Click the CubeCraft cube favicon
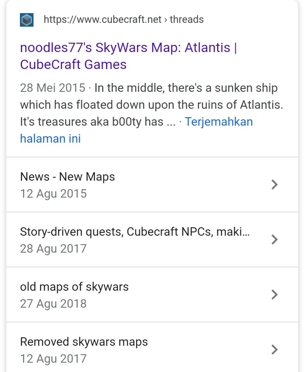 [x=27, y=20]
